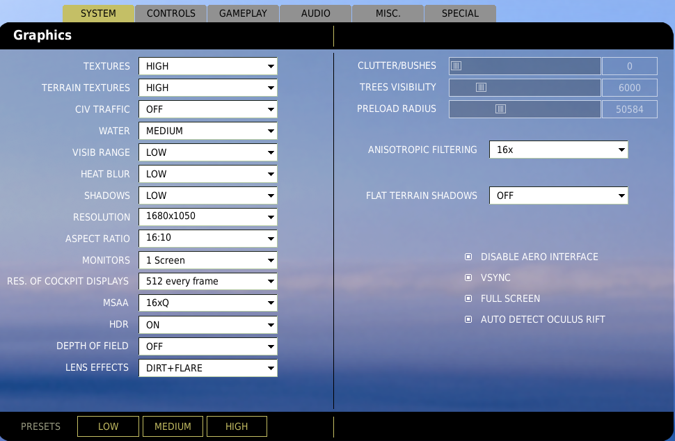This screenshot has width=675, height=441.
Task: Open the GAMEPLAY tab
Action: click(x=244, y=13)
